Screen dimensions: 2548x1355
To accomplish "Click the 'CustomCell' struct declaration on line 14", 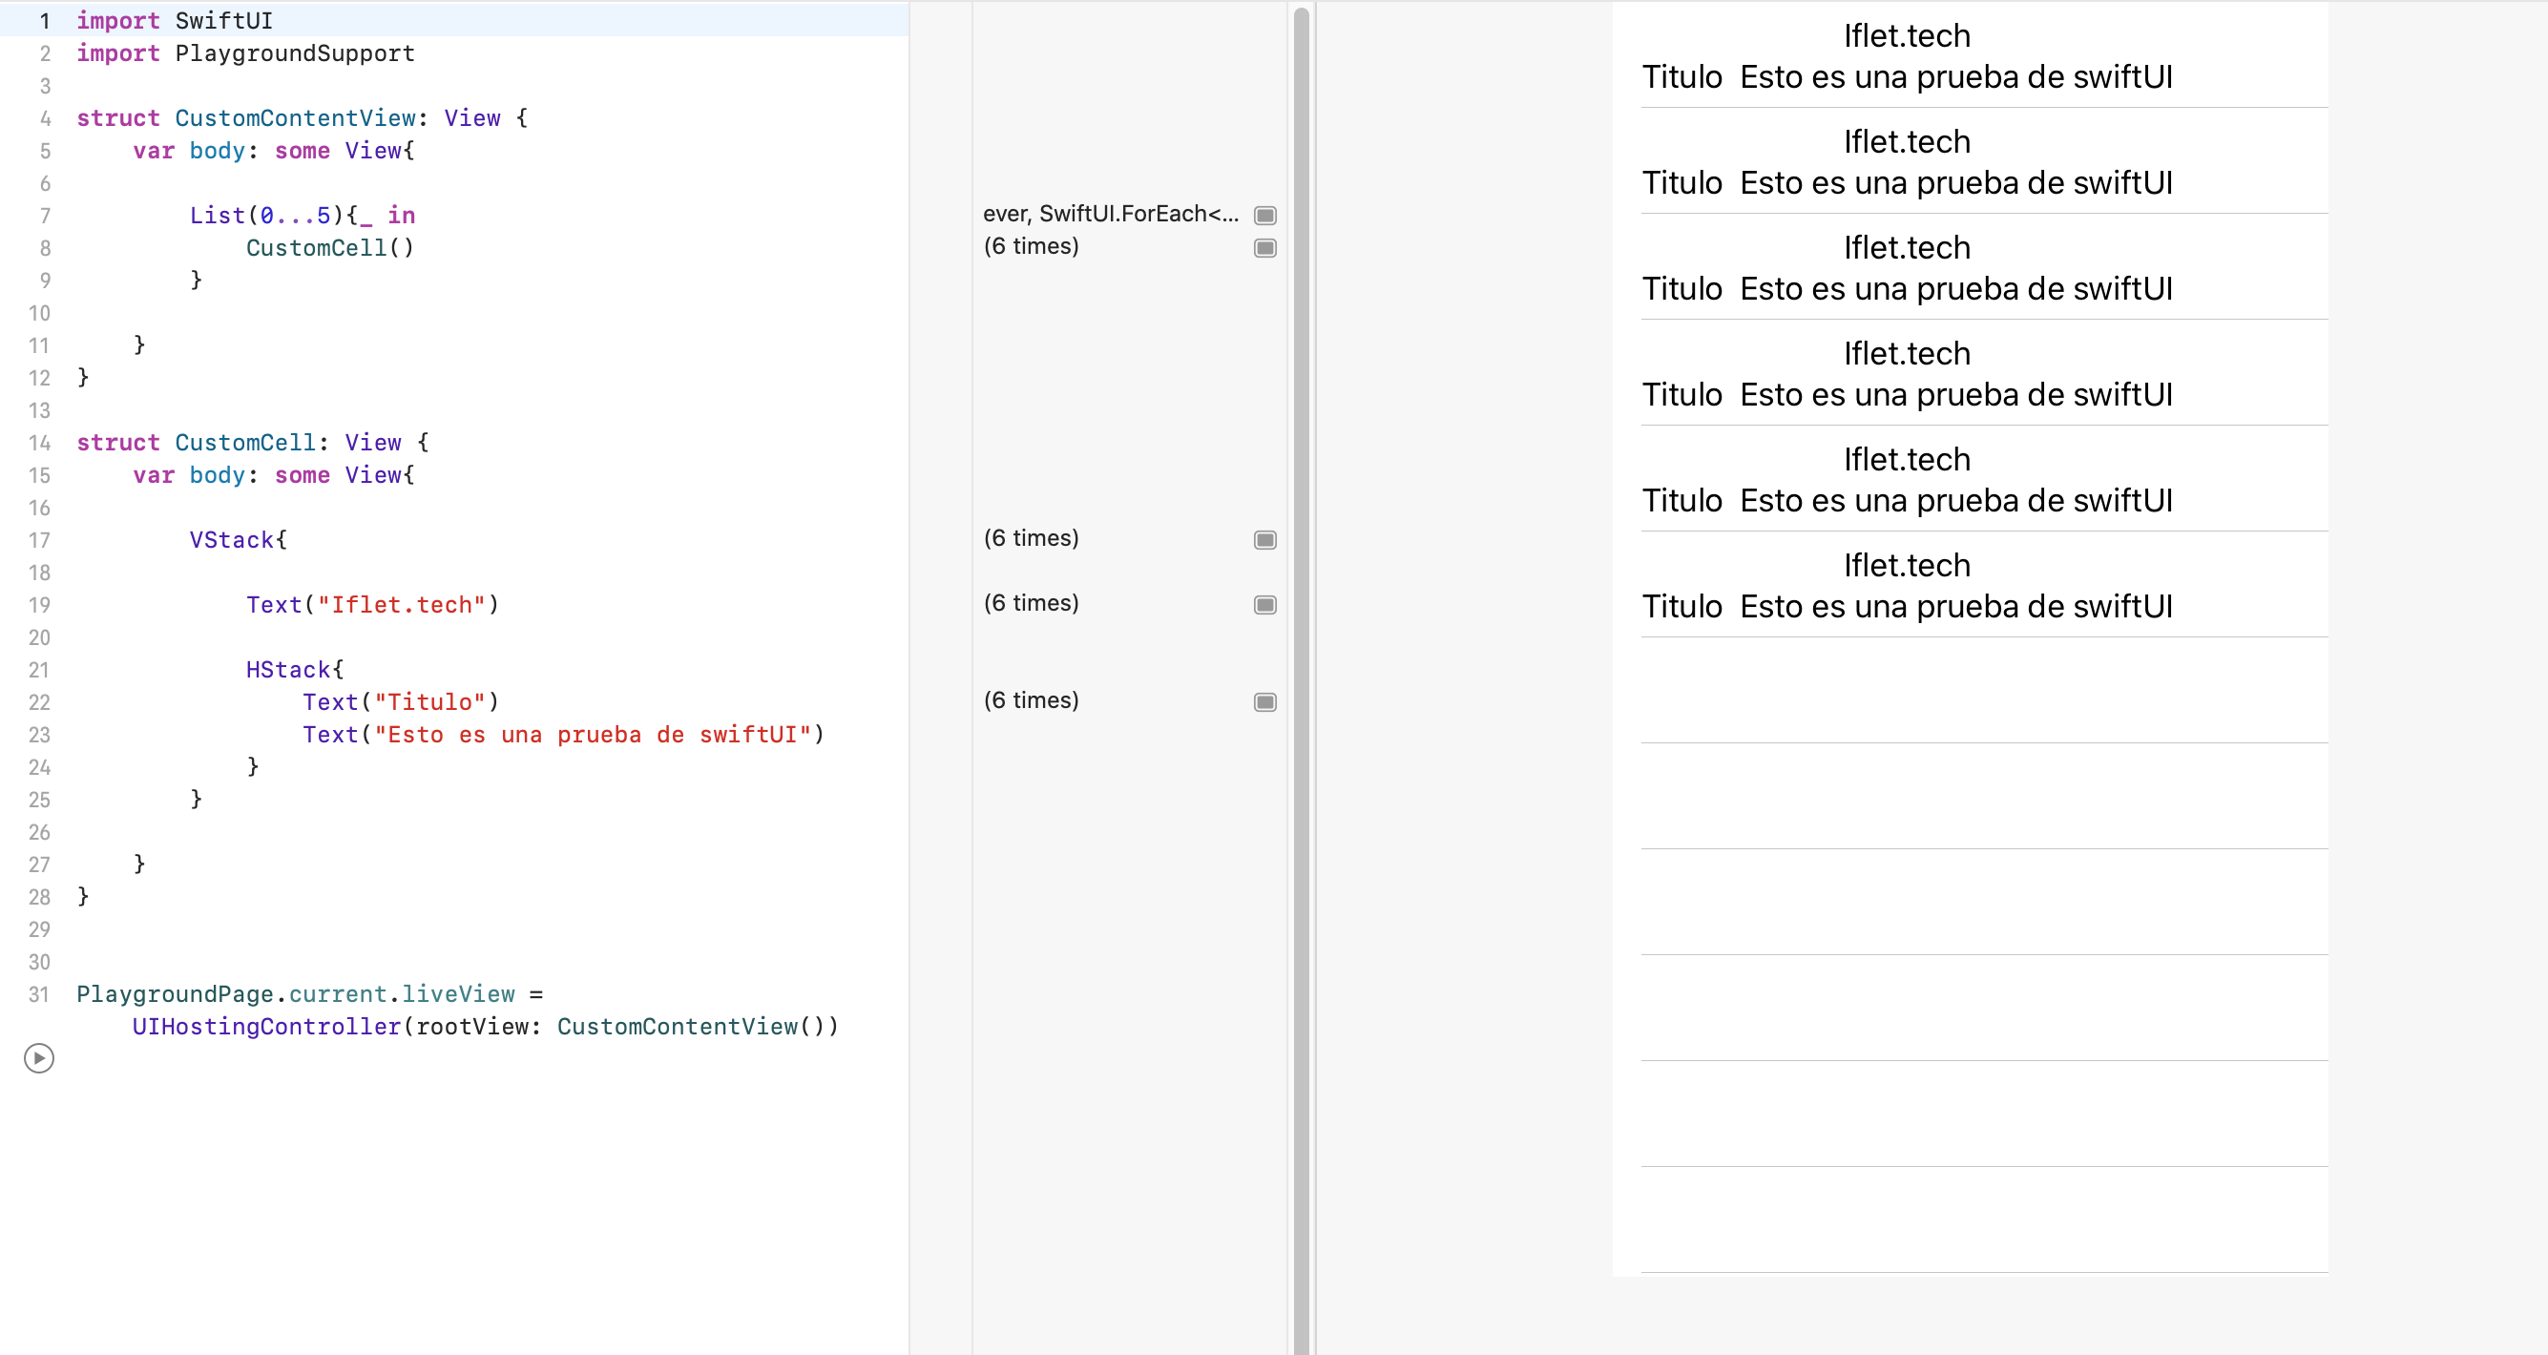I will click(245, 443).
